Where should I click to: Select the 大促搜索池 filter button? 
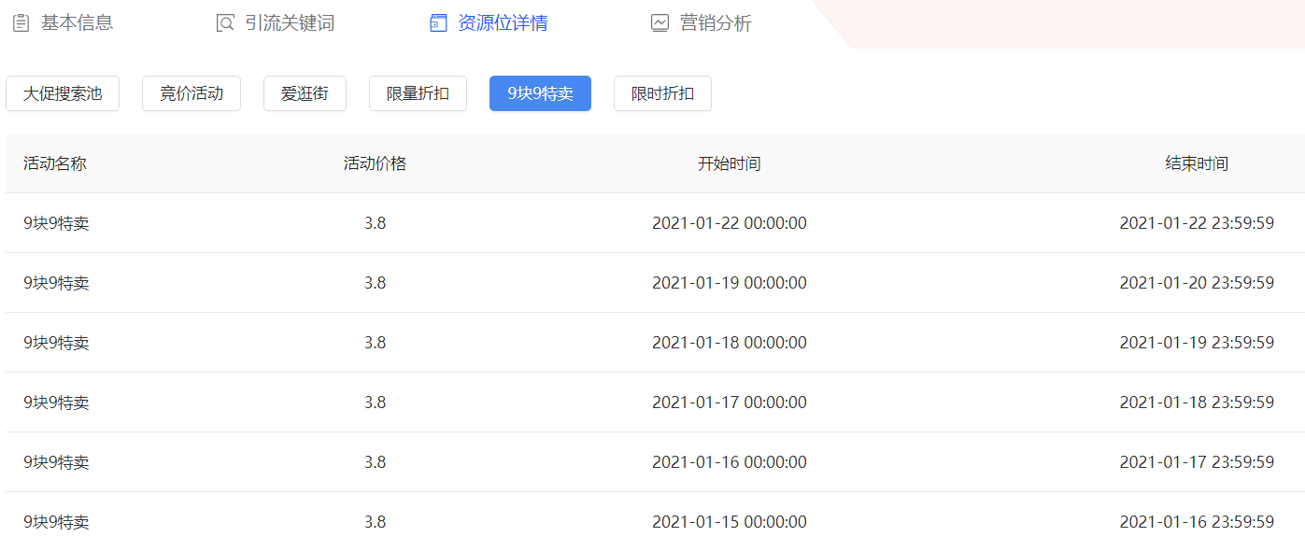63,93
